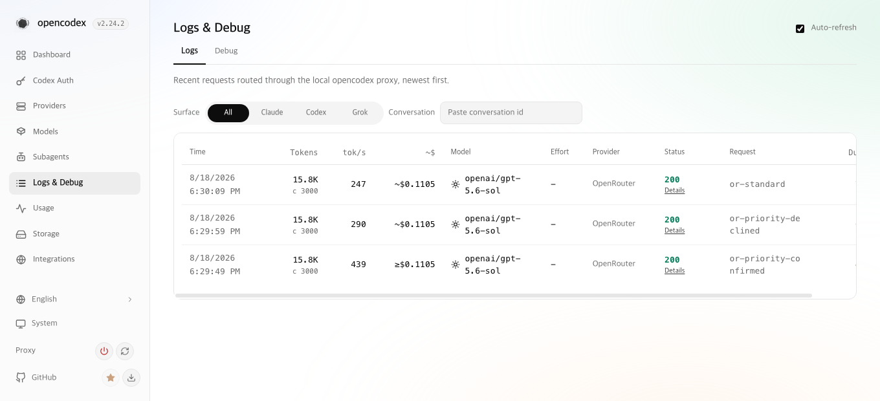Open the Subagents page
Viewport: 880px width, 401px height.
click(75, 157)
